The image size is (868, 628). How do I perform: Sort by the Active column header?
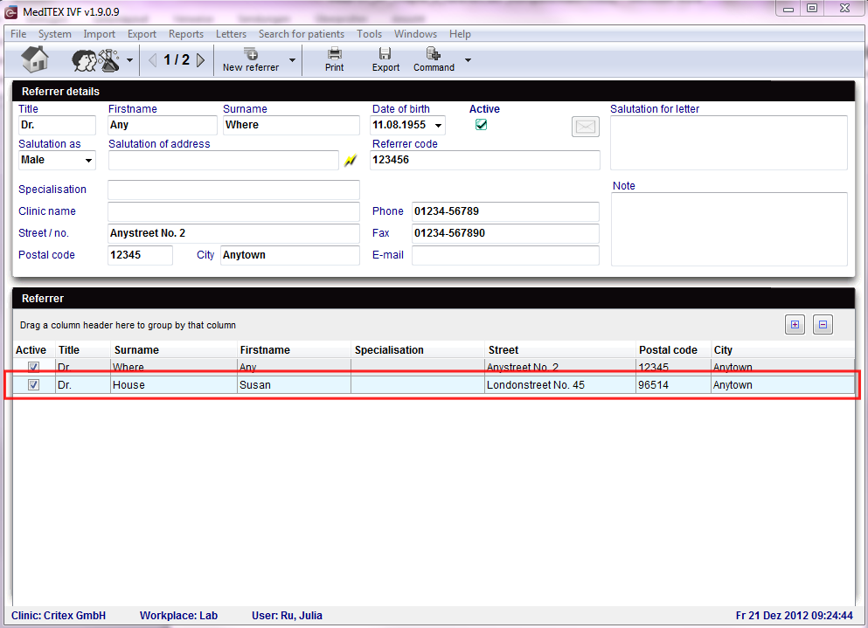[33, 349]
